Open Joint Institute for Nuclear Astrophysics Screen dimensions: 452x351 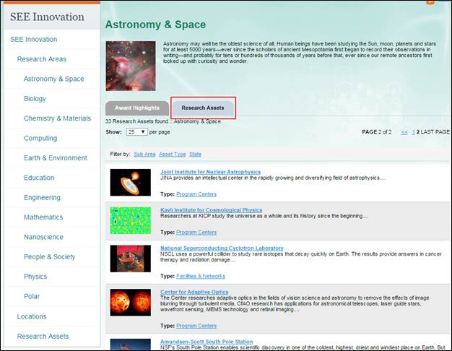tap(210, 172)
